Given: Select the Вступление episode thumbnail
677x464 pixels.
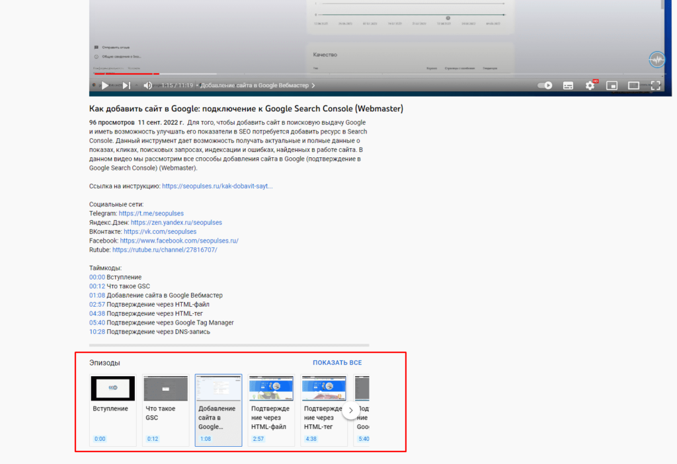Looking at the screenshot, I should click(x=112, y=388).
